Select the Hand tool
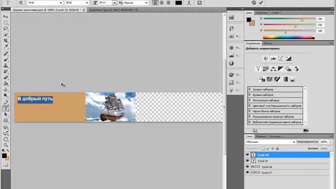Screen dimensions: 336x189 [6, 139]
